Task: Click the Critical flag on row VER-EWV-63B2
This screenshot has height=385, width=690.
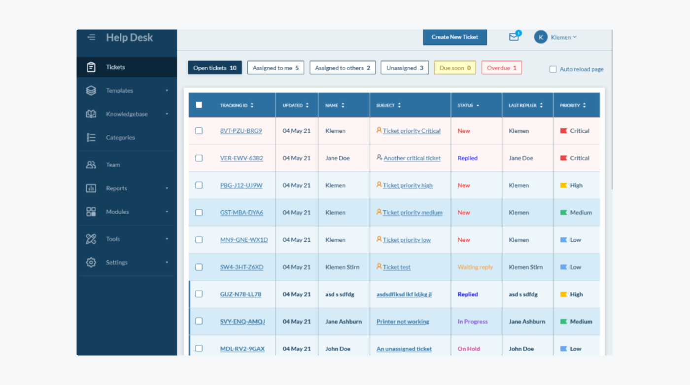Action: (563, 158)
